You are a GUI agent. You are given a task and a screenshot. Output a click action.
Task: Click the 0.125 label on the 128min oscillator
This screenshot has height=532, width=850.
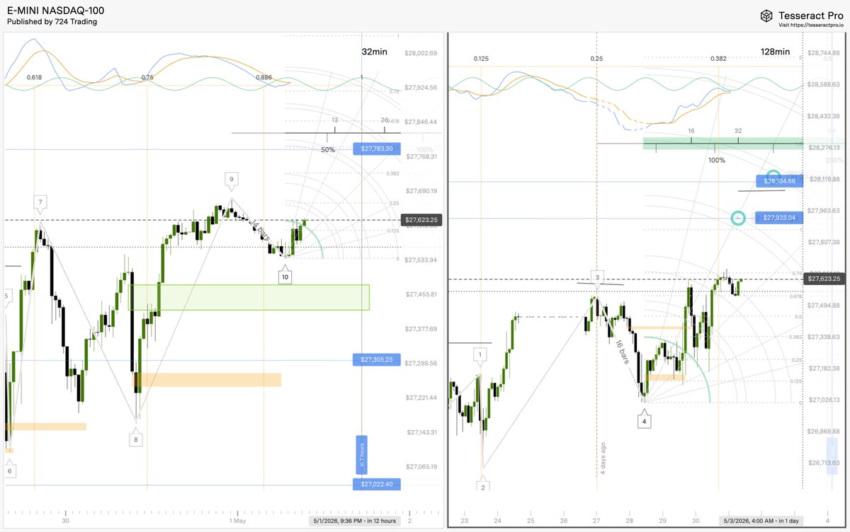click(x=481, y=59)
